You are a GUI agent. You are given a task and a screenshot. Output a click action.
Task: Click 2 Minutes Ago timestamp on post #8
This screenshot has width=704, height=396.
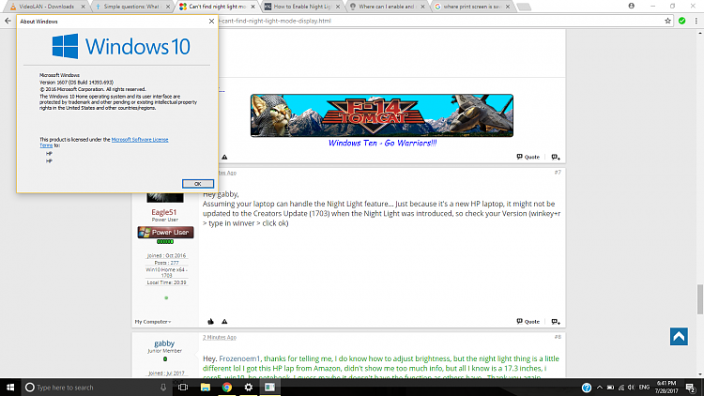pos(220,337)
